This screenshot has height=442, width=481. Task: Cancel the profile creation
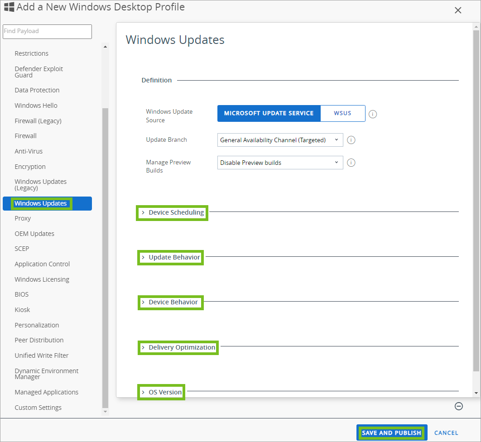click(446, 433)
